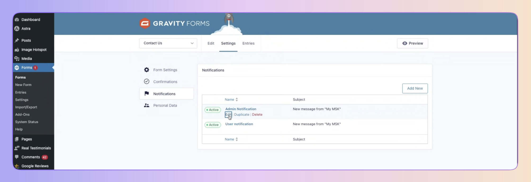Select the Forms submenu item
Screen dimensions: 531x182
coord(20,77)
